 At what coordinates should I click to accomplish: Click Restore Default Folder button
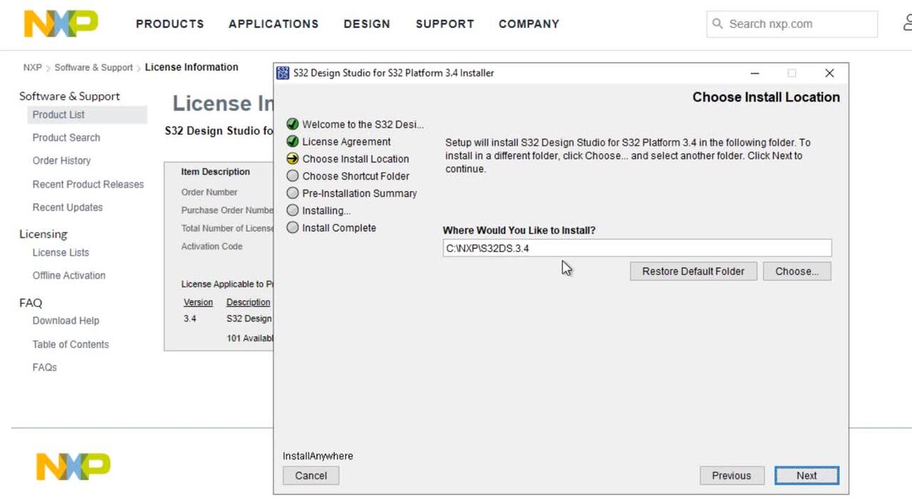693,271
